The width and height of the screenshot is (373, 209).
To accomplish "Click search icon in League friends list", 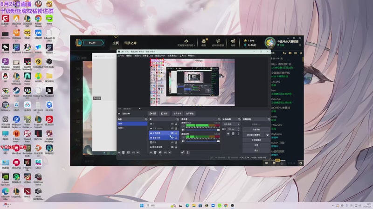I will (301, 53).
